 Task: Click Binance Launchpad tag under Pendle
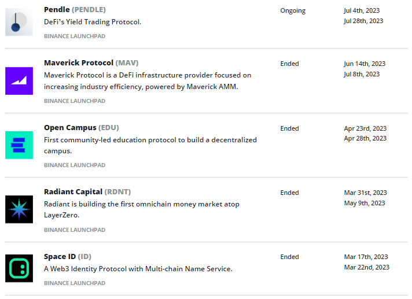click(75, 36)
